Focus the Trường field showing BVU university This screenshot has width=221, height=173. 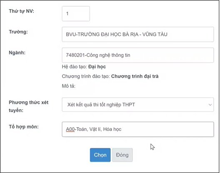138,34
